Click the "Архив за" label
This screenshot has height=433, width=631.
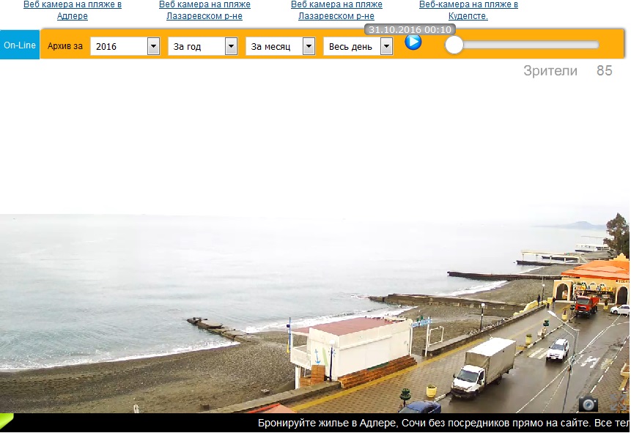[x=65, y=46]
